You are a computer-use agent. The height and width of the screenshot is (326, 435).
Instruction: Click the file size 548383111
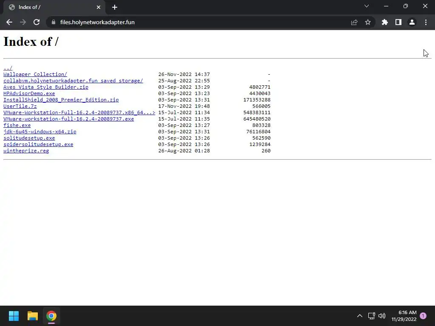257,112
